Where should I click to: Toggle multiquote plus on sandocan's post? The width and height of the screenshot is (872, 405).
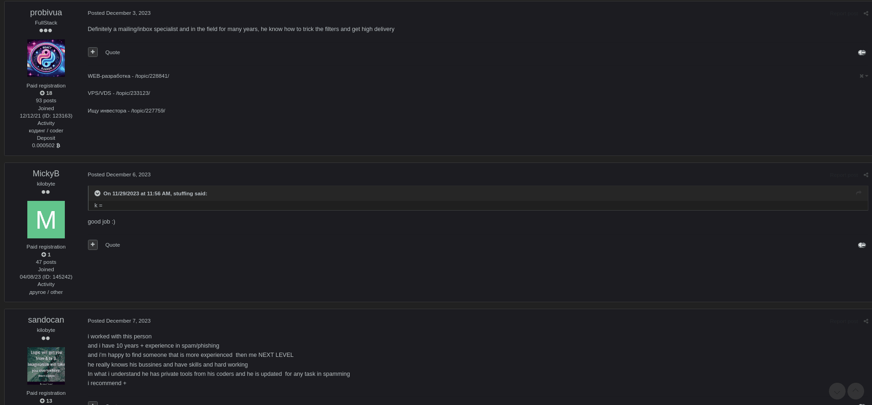point(93,404)
